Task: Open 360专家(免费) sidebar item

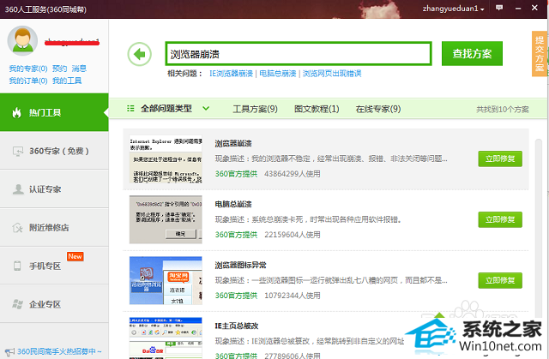Action: [x=54, y=151]
